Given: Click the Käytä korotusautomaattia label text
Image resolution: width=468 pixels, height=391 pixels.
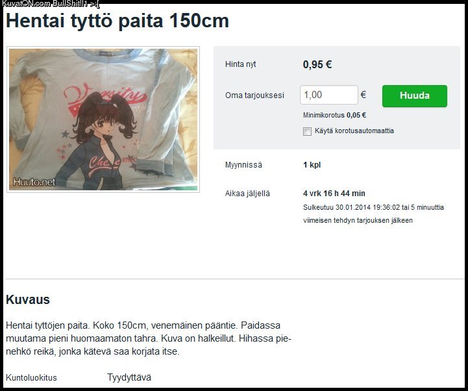Looking at the screenshot, I should click(x=354, y=131).
